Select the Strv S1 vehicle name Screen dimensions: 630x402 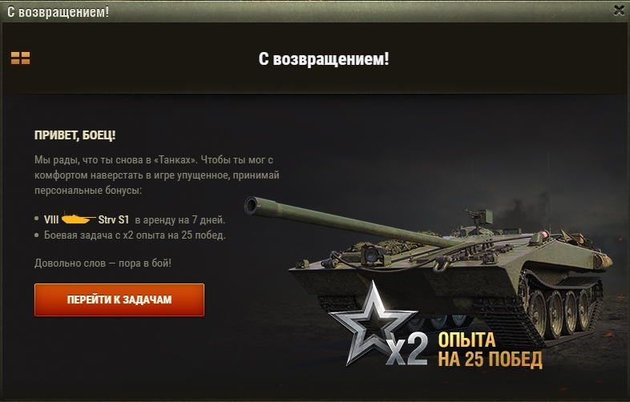[x=114, y=219]
